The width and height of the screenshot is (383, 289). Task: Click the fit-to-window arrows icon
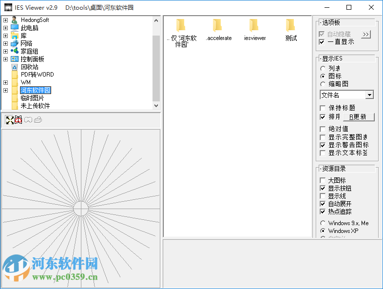tap(10, 120)
